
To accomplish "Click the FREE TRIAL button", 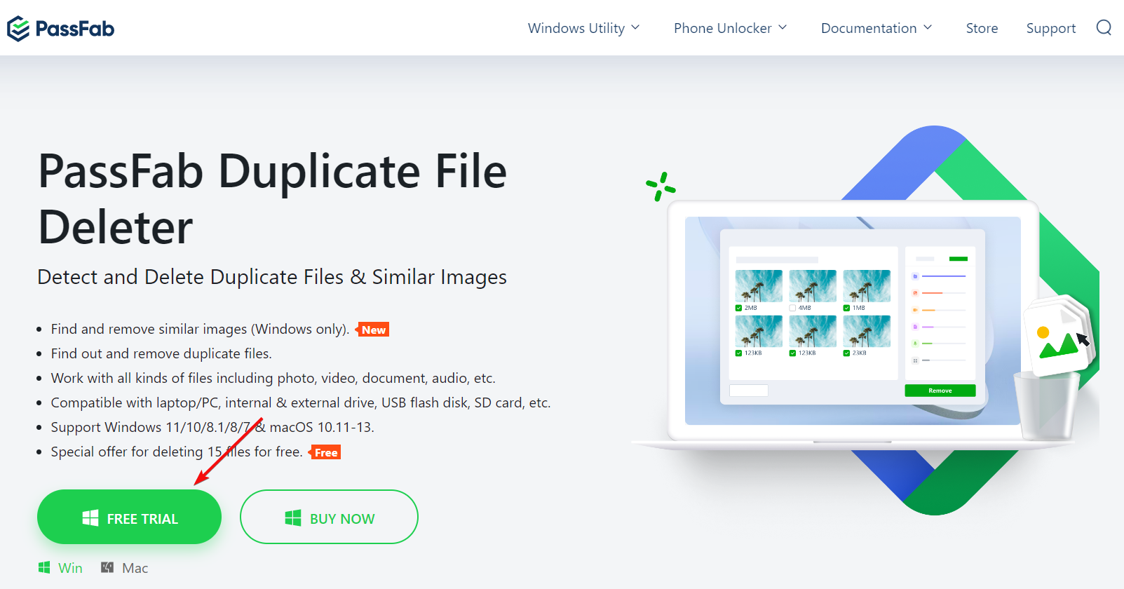I will click(129, 517).
